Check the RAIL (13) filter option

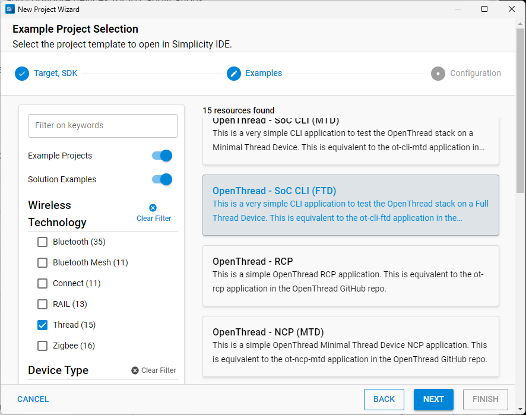(x=42, y=304)
